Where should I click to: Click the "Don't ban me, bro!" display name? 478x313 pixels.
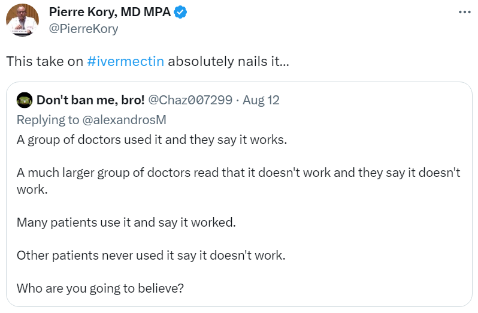point(90,100)
